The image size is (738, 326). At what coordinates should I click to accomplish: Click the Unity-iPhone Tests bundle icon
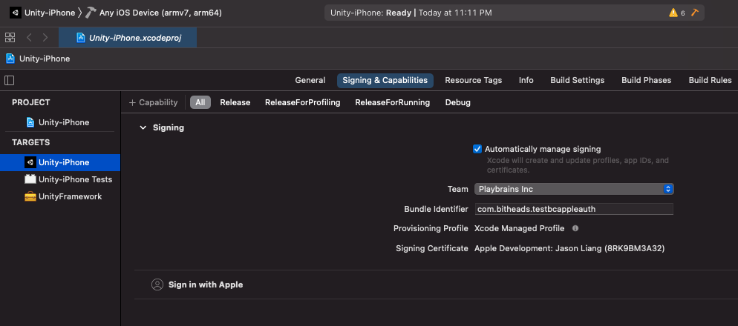coord(30,179)
